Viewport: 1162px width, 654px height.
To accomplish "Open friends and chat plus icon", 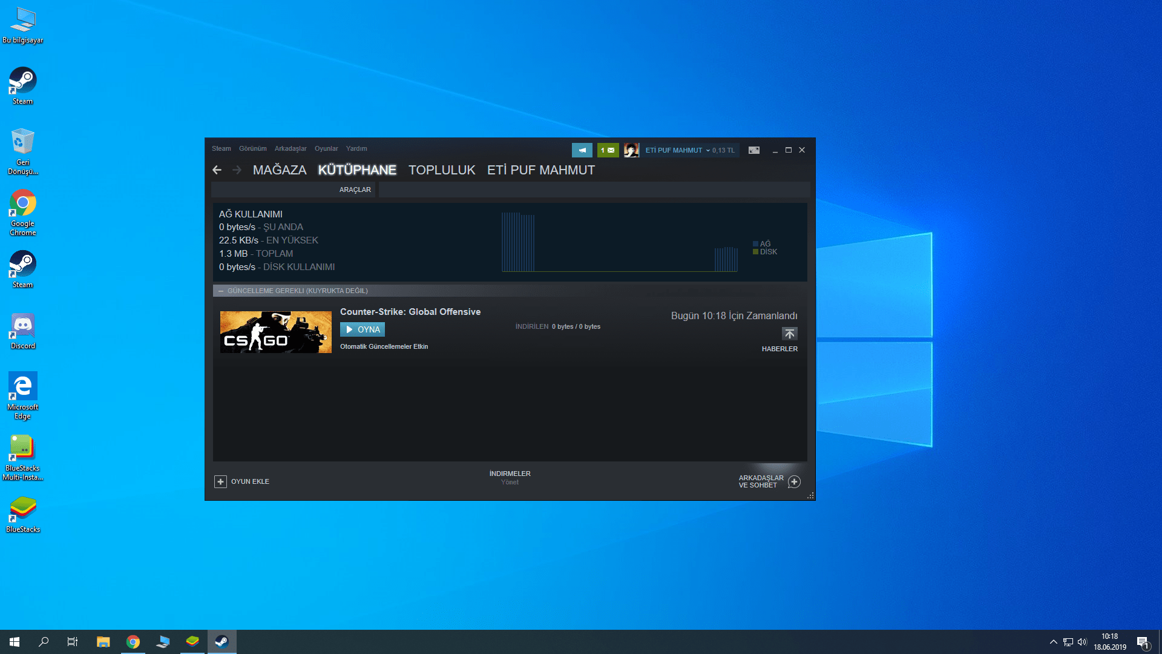I will pos(794,481).
